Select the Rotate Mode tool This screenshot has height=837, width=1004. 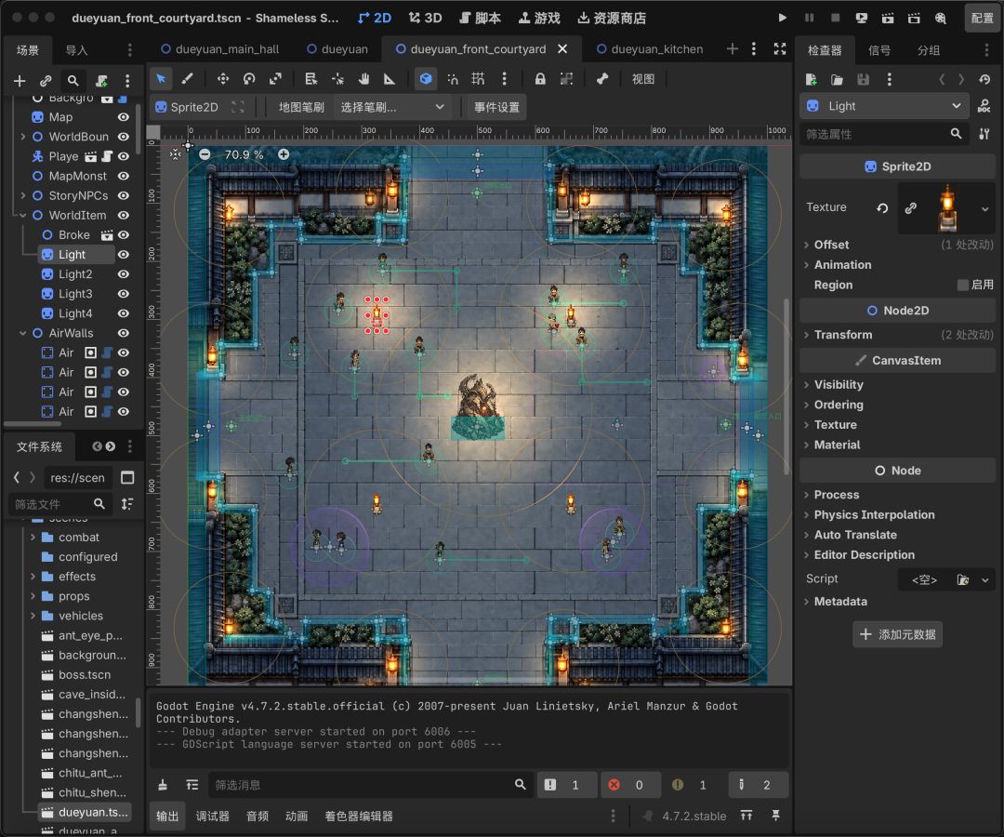(249, 79)
